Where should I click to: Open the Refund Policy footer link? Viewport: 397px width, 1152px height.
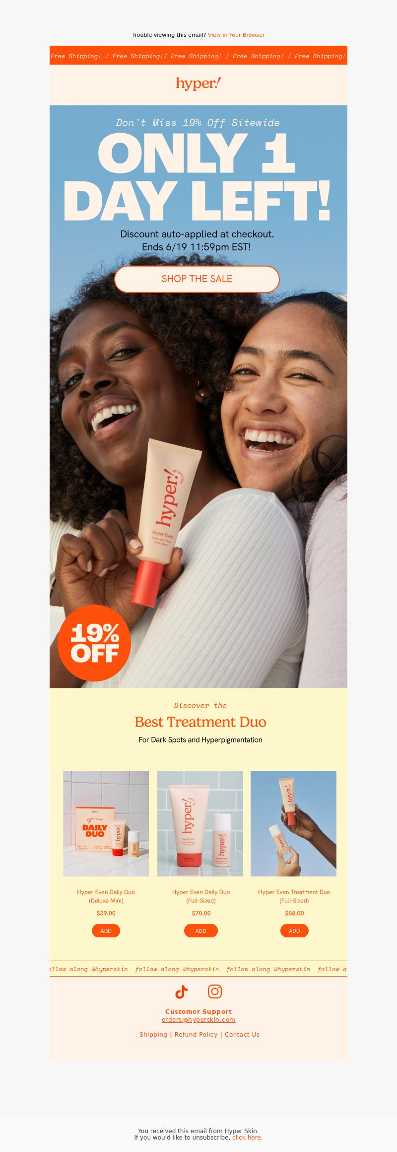196,1034
